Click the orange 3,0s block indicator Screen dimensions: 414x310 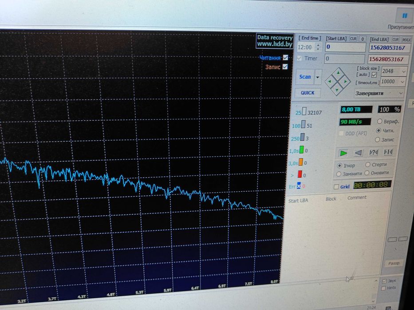[300, 162]
